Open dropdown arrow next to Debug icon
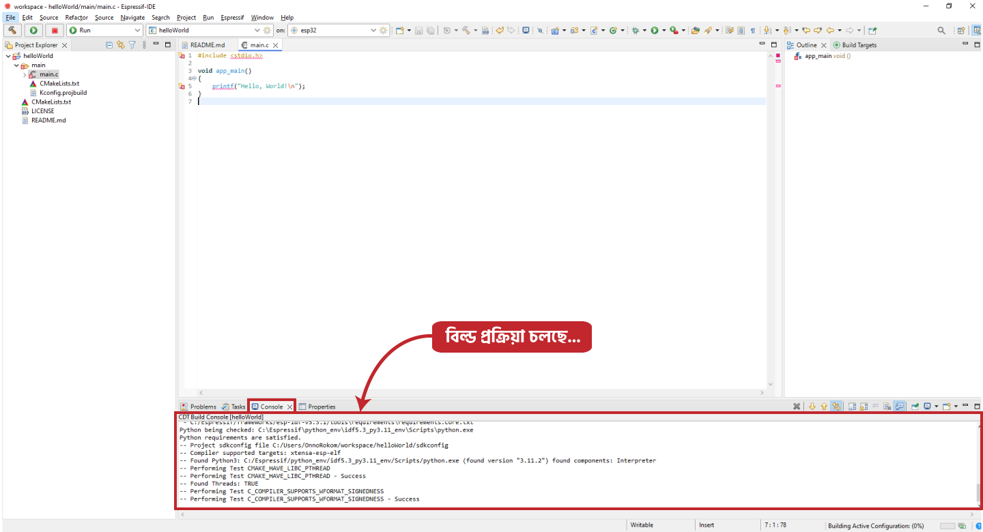Screen dimensions: 983x532 tap(645, 30)
